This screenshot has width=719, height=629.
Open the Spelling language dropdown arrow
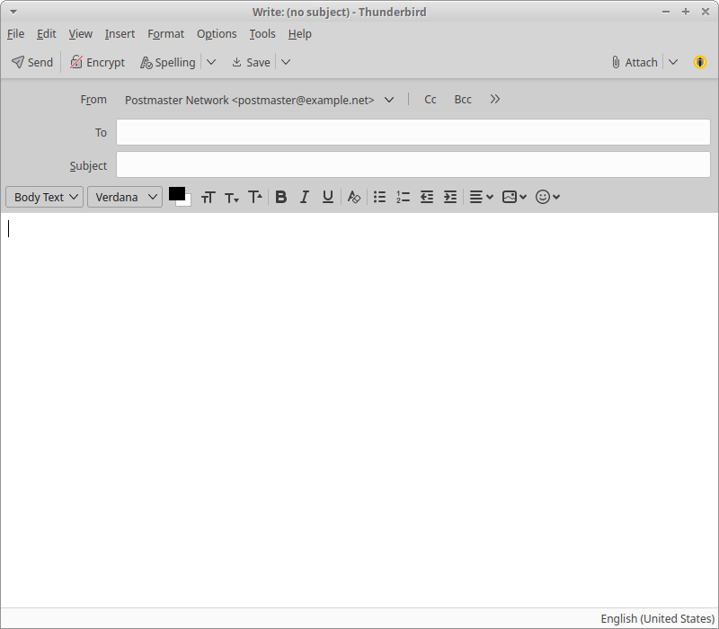tap(211, 62)
